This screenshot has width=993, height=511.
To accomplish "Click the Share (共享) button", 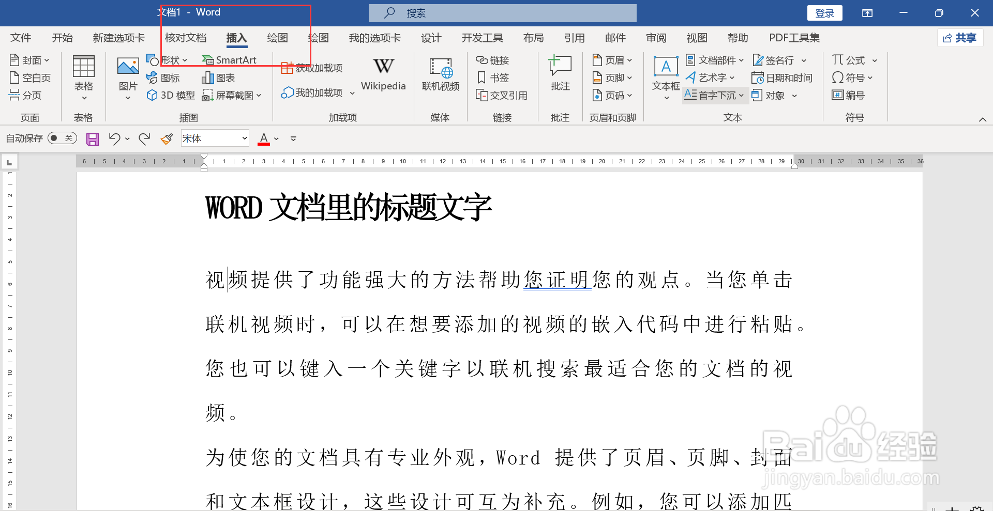I will pyautogui.click(x=960, y=38).
